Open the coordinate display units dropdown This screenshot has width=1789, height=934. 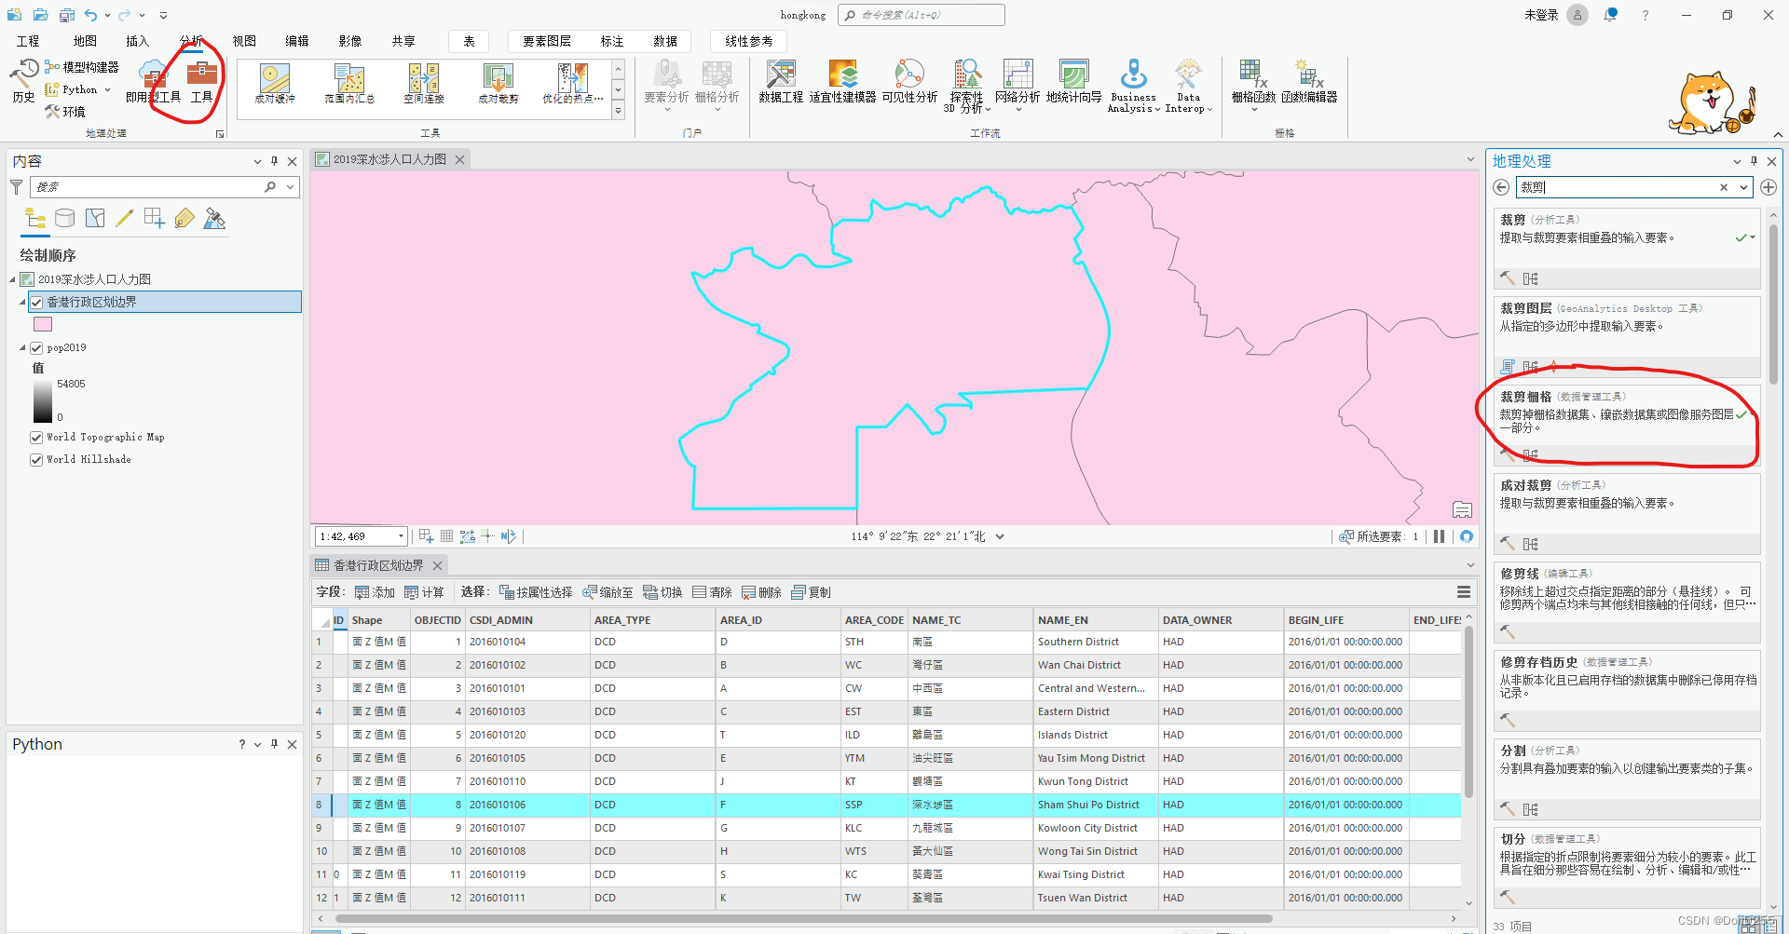[x=1000, y=536]
